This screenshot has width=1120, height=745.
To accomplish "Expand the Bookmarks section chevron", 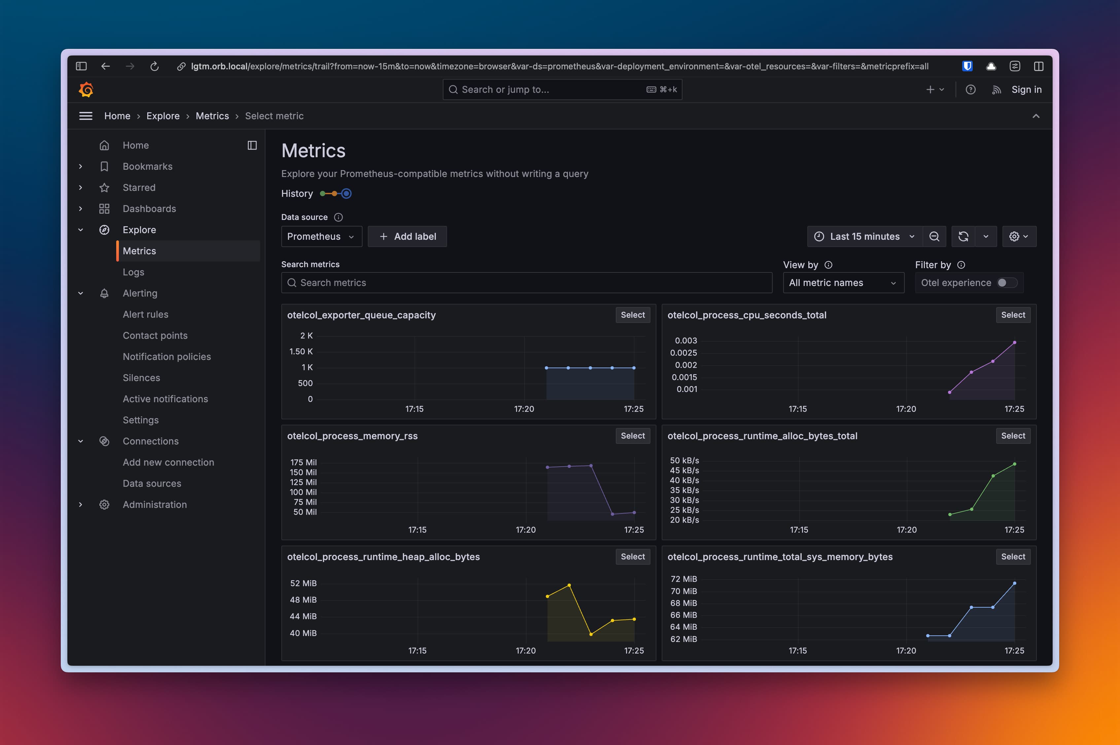I will click(81, 166).
